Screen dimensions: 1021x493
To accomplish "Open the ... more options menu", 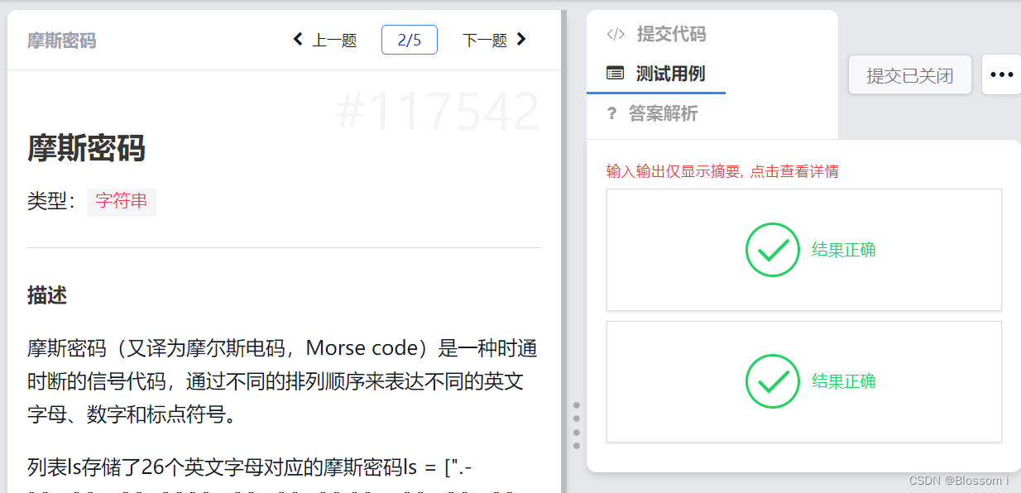I will pyautogui.click(x=1000, y=74).
